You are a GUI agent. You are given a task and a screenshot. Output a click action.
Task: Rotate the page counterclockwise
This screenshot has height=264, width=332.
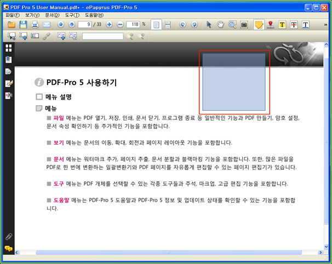coord(182,25)
